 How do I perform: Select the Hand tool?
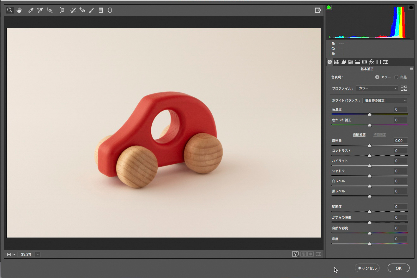(x=19, y=10)
